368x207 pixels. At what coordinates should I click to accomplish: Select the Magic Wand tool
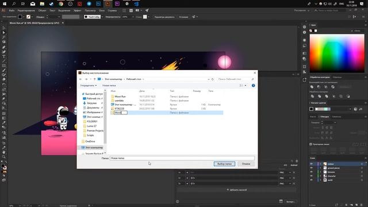[4, 37]
